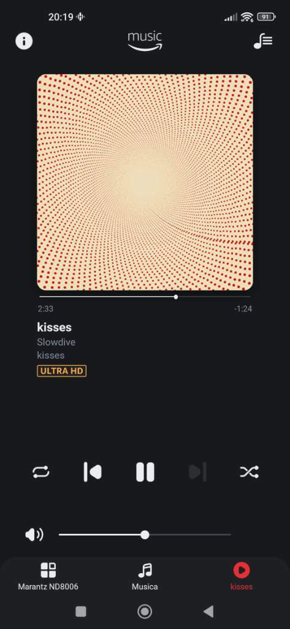Open the track info icon

(24, 41)
